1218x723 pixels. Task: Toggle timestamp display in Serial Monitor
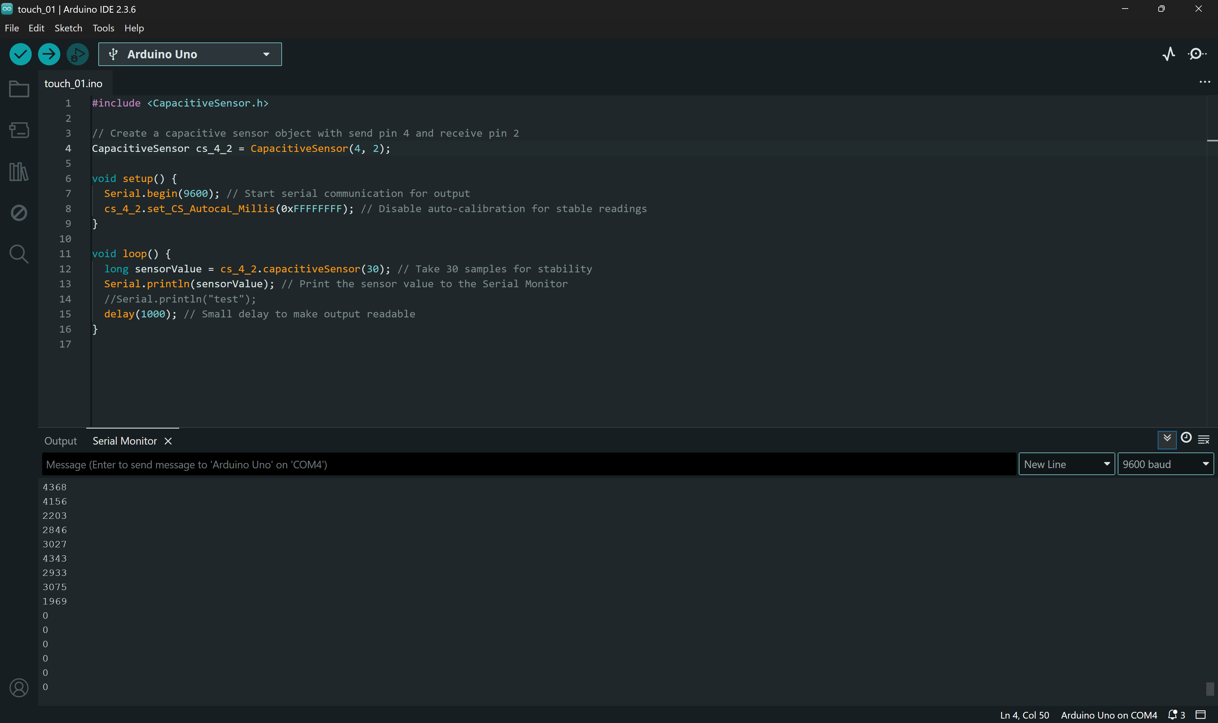click(1186, 438)
